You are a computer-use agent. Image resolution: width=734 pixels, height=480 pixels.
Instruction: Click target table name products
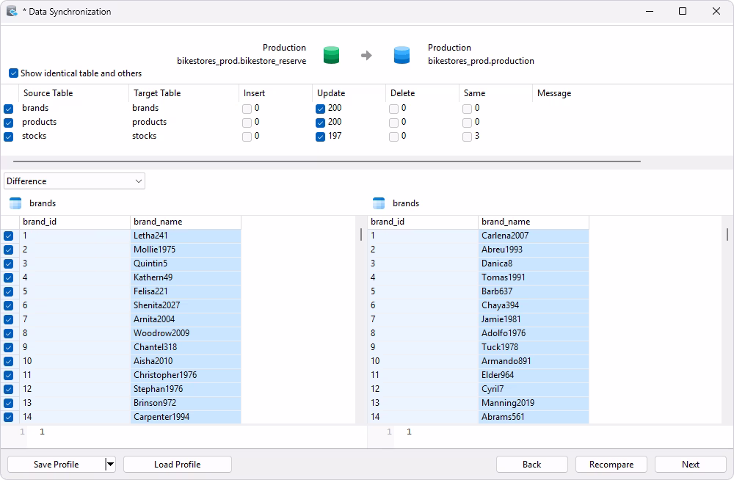[x=149, y=122]
